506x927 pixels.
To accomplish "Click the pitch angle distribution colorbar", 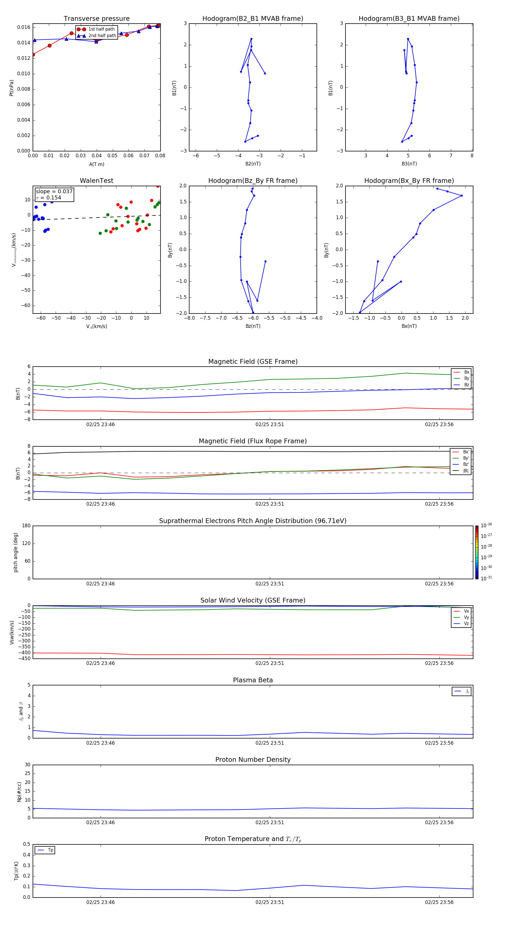I will (476, 552).
